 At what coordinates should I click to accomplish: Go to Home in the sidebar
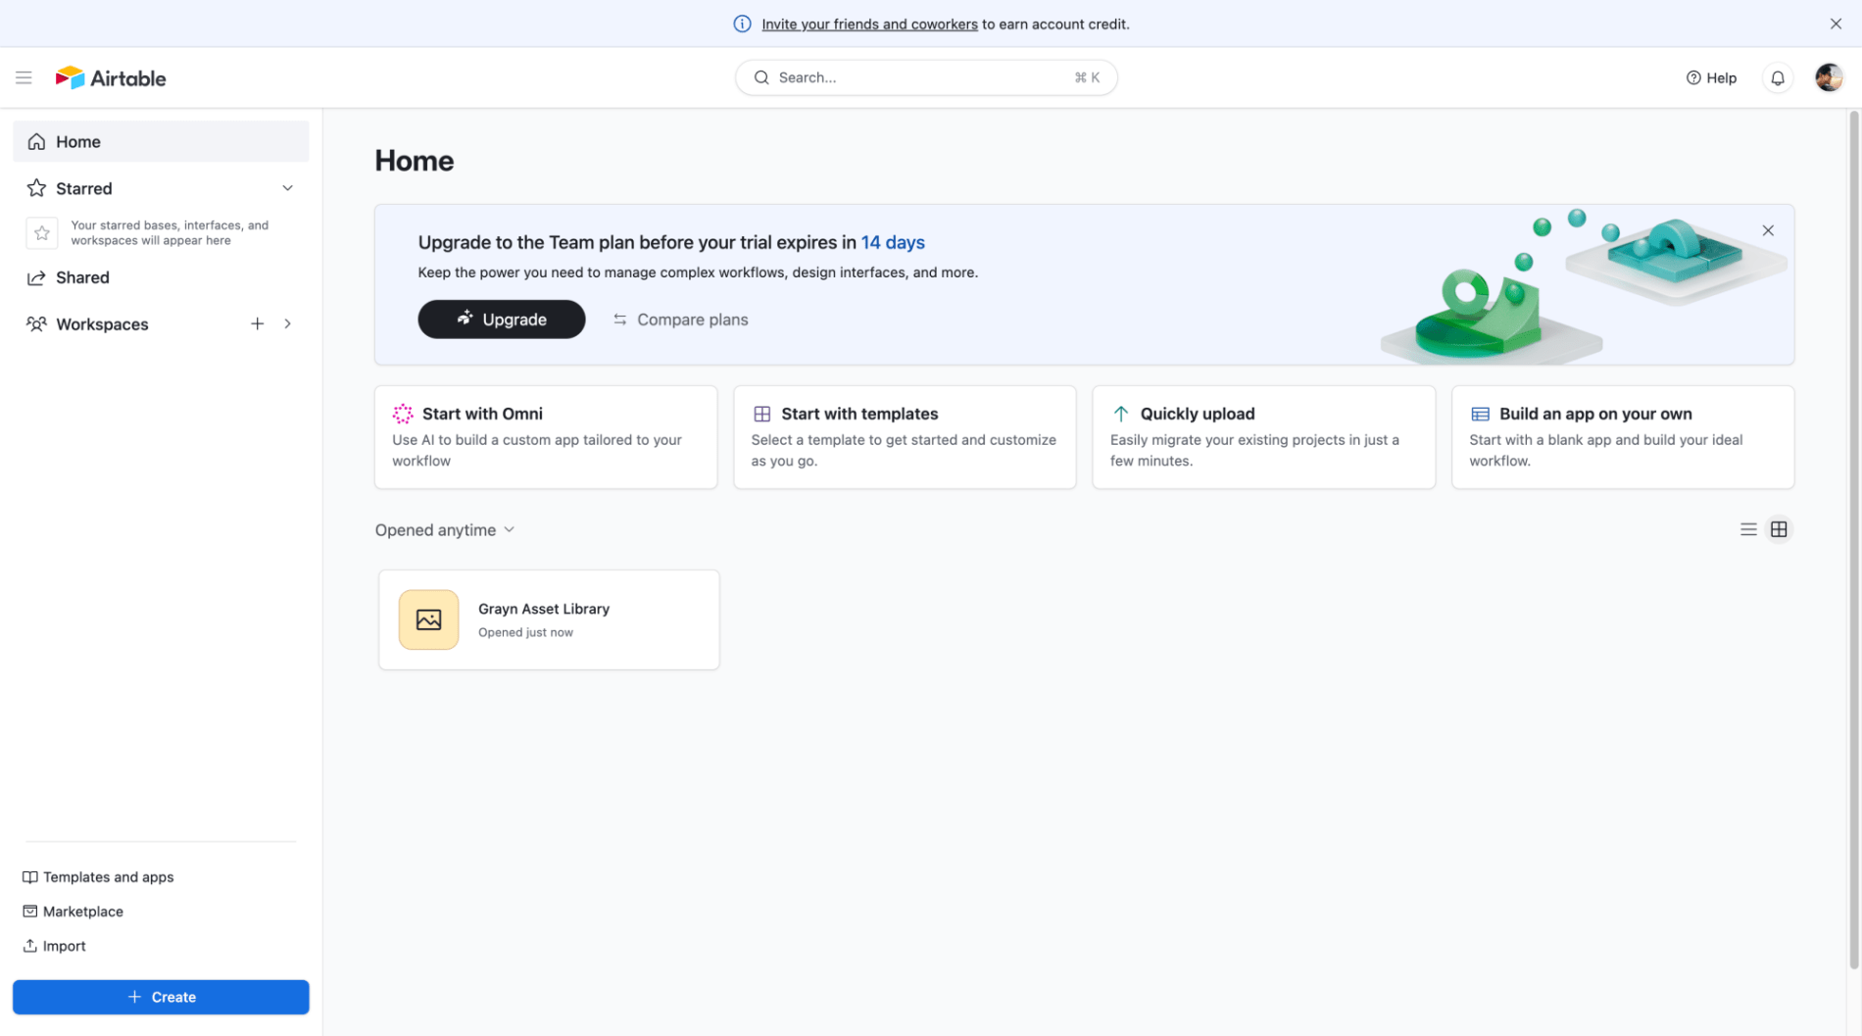point(161,141)
